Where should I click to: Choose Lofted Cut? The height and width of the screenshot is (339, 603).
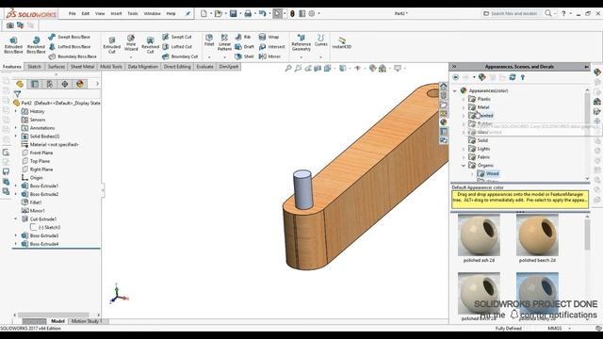[x=177, y=46]
